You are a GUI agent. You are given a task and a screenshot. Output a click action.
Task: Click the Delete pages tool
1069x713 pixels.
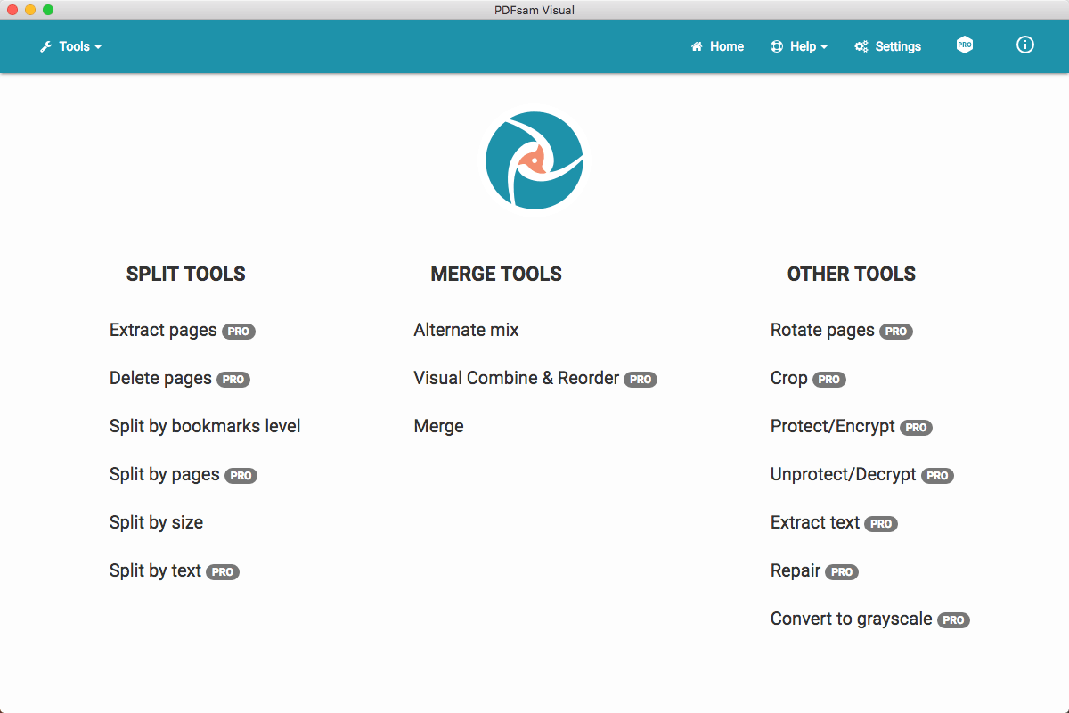(160, 378)
